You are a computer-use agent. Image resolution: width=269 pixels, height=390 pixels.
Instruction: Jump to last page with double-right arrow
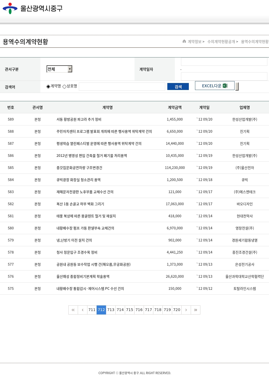[x=196, y=310]
